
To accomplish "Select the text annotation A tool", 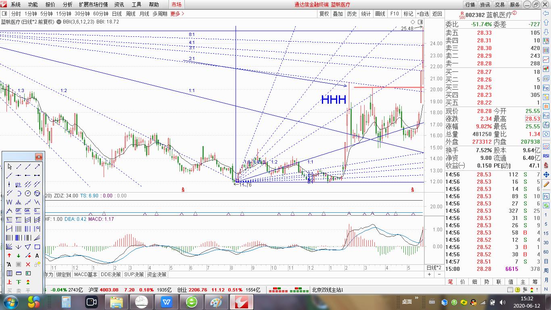I will point(37,256).
